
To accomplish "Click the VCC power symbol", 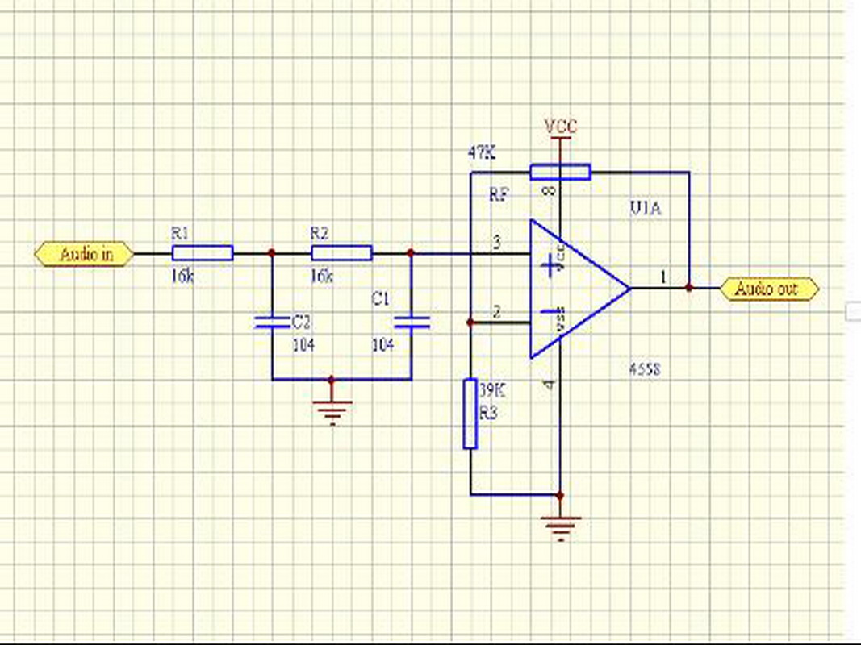I will coord(560,129).
